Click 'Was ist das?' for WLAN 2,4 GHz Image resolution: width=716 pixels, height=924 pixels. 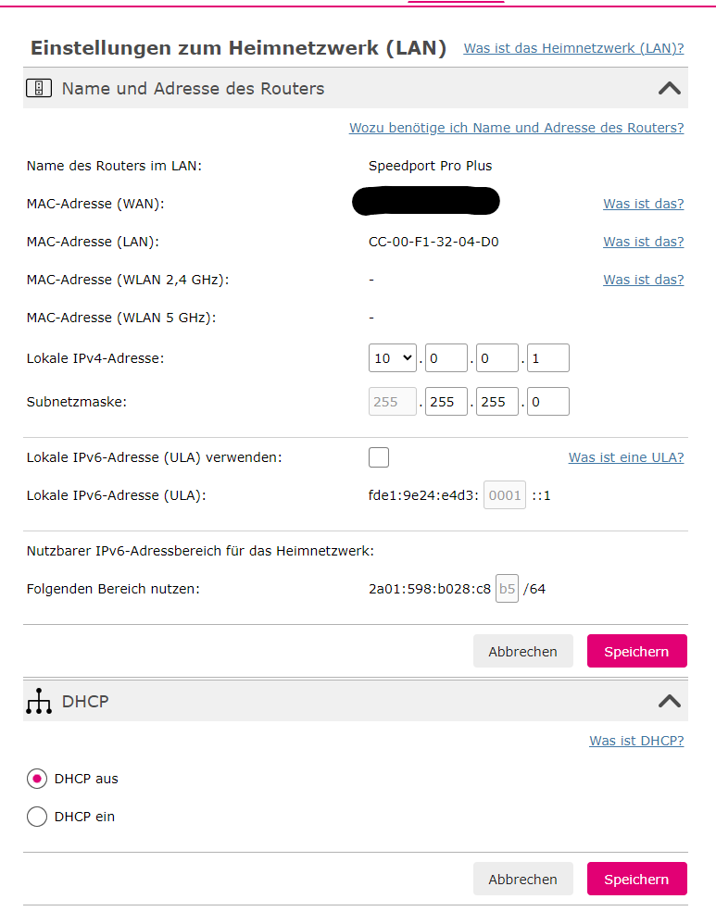pyautogui.click(x=643, y=280)
